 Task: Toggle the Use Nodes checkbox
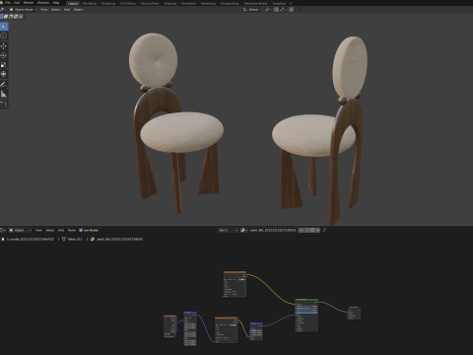pyautogui.click(x=81, y=231)
